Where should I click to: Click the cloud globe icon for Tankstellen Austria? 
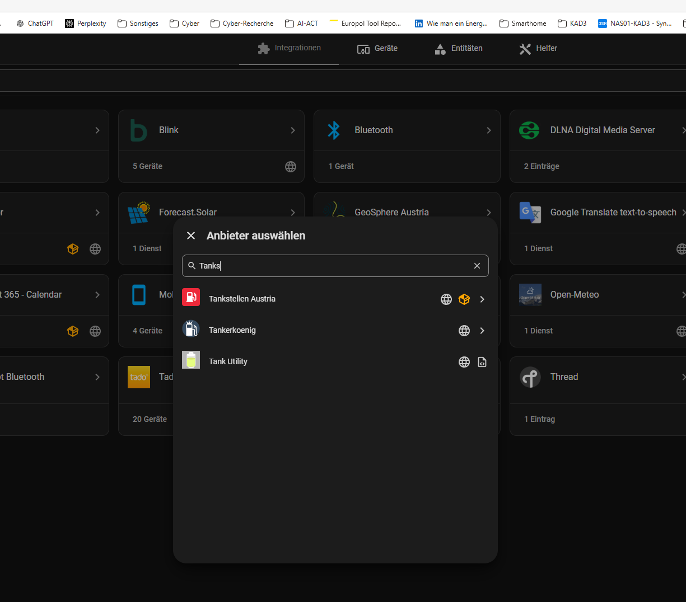pos(446,299)
